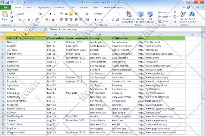The height and width of the screenshot is (136, 205).
Task: Select row header 10
Action: tap(3, 73)
